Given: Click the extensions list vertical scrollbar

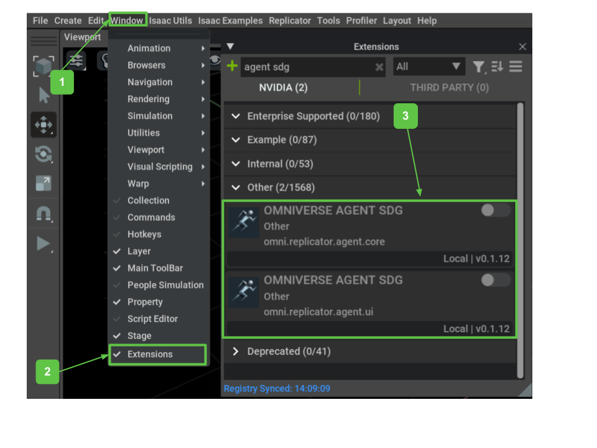Looking at the screenshot, I should click(x=520, y=240).
